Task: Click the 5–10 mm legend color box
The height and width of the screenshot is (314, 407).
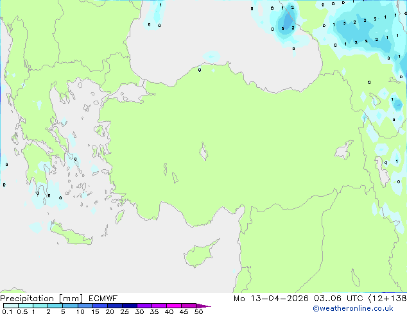Action: (x=70, y=306)
